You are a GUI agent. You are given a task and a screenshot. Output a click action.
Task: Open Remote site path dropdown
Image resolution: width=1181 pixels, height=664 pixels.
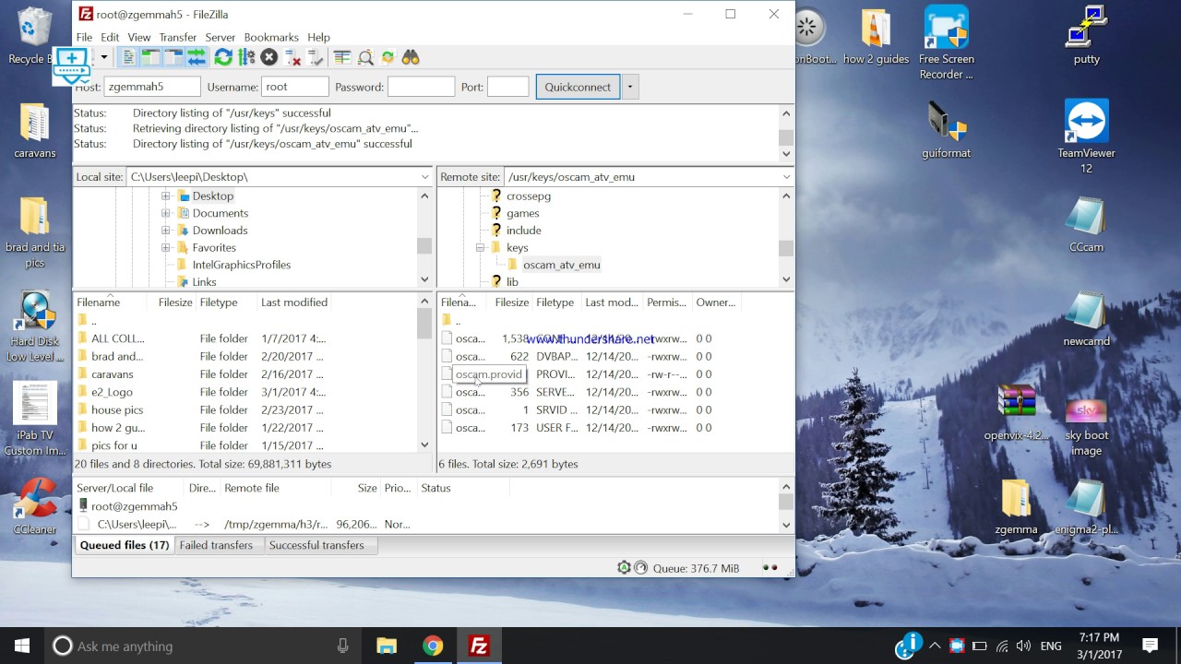pos(787,176)
